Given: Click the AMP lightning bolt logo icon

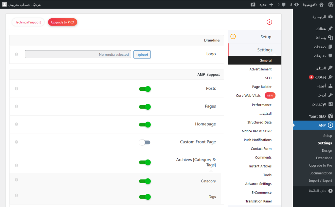Looking at the screenshot, I should click(269, 22).
